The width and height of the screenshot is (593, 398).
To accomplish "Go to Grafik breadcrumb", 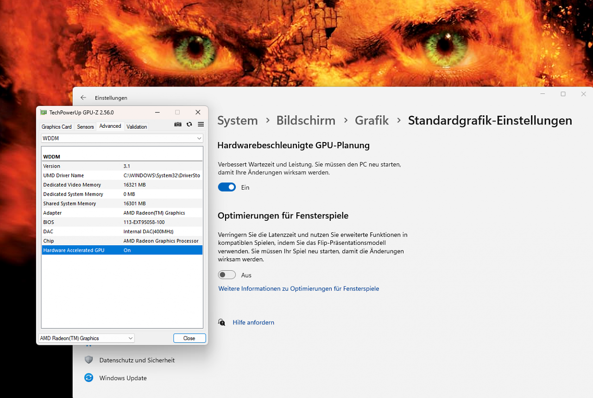I will [x=372, y=120].
